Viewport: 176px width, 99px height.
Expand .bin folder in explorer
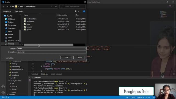click(13, 84)
